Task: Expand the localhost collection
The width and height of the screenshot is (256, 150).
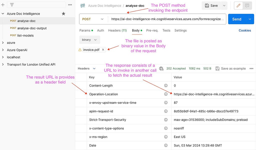Action: point(3,57)
